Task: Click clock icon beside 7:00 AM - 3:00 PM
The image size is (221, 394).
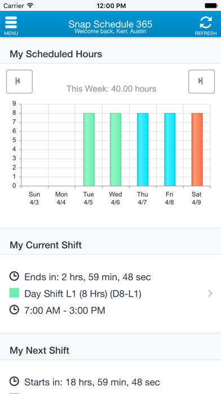Action: 14,310
